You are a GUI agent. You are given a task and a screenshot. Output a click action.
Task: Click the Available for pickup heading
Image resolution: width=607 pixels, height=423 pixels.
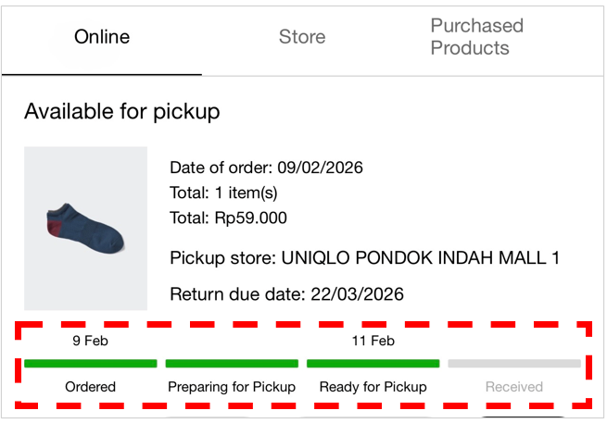tap(121, 112)
